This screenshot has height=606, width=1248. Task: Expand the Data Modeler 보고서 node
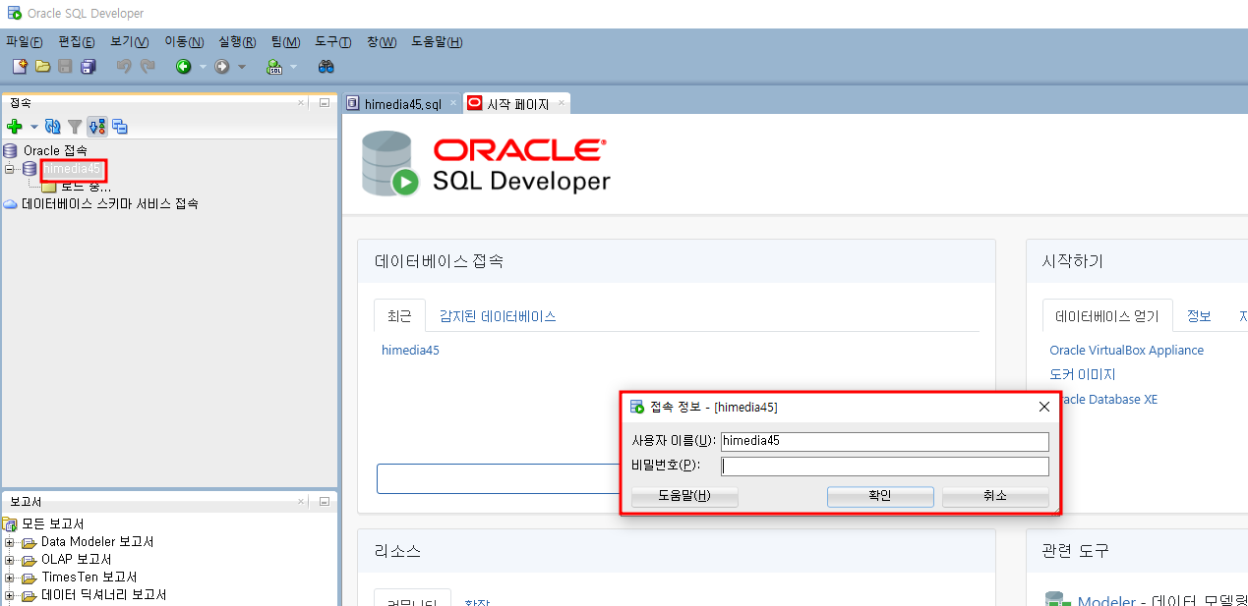[x=9, y=542]
